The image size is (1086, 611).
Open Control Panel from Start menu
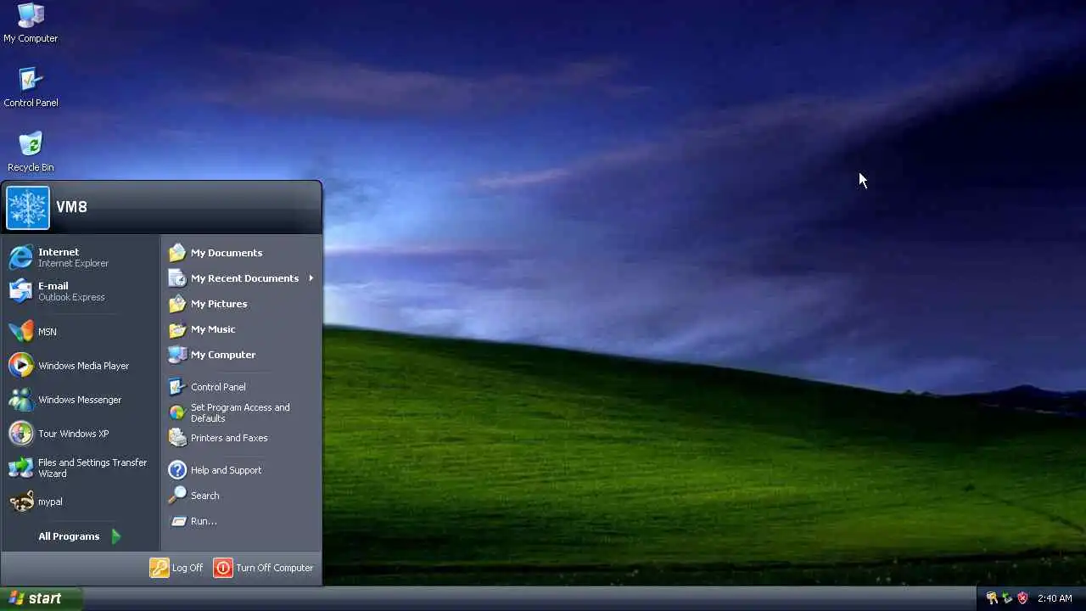pyautogui.click(x=241, y=387)
